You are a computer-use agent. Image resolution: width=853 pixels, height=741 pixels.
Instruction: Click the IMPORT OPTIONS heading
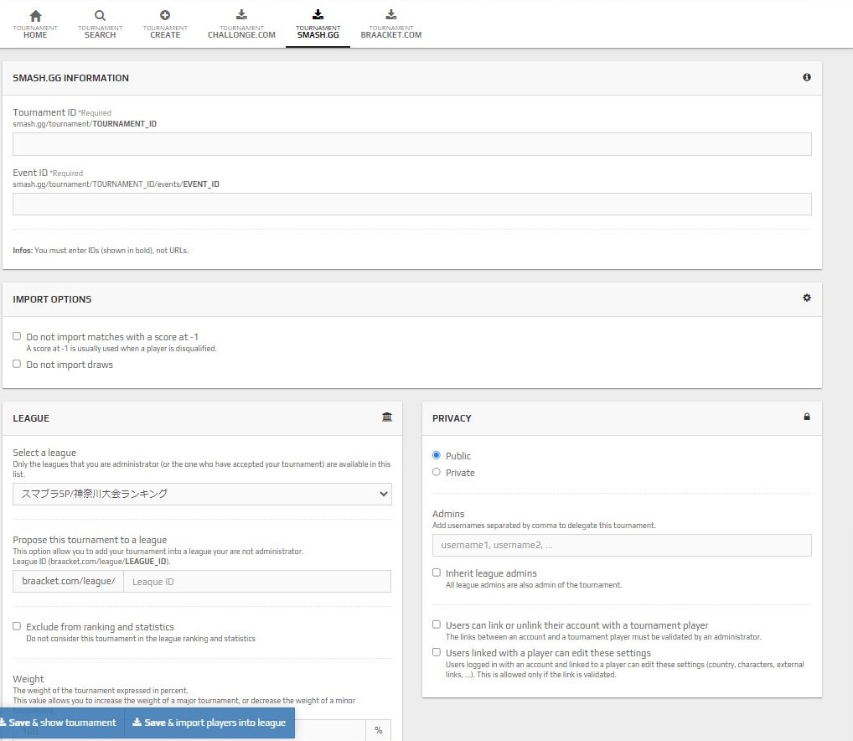pos(52,299)
